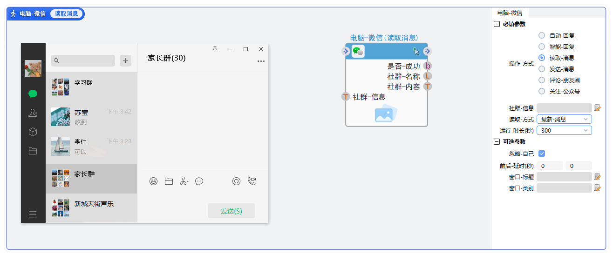Start a voice call with phone icon

(252, 181)
